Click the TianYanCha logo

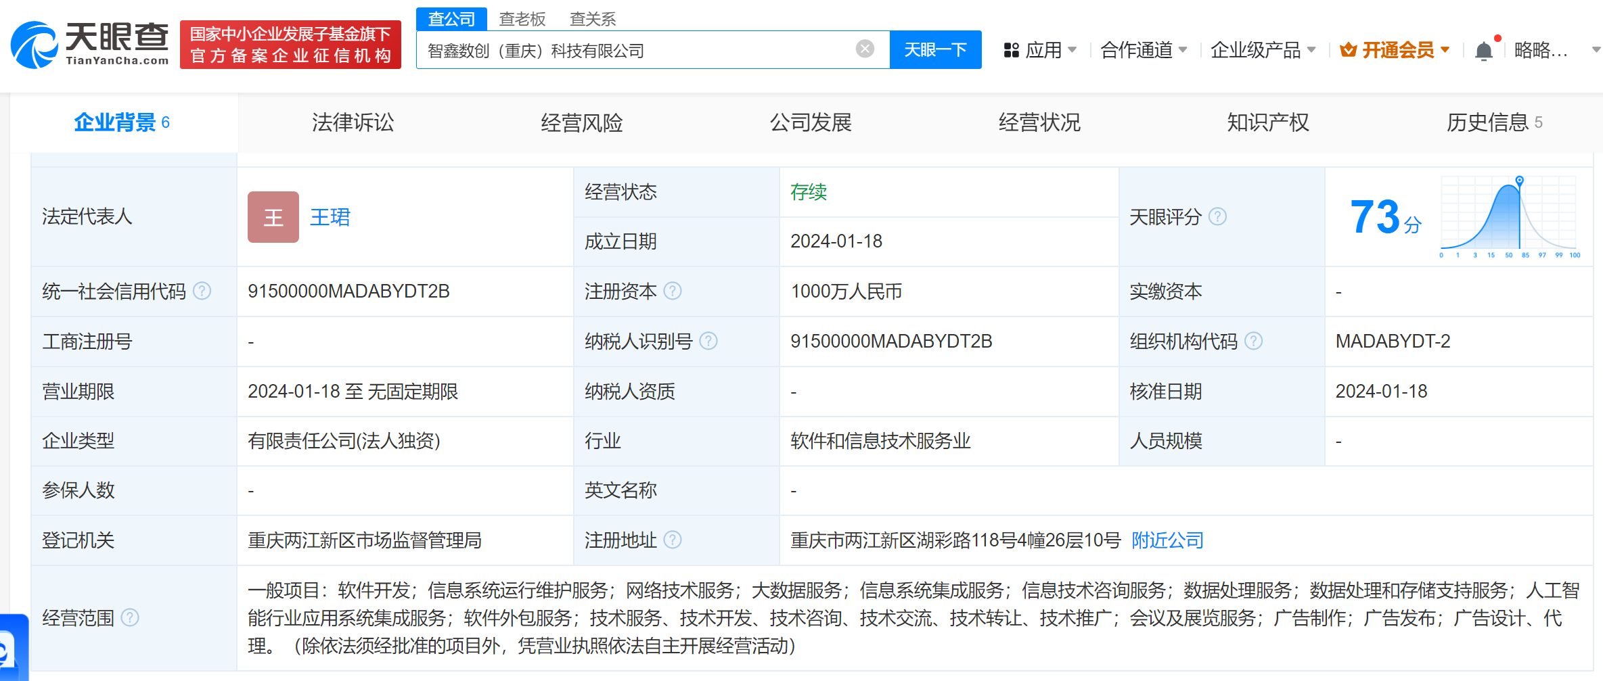pyautogui.click(x=89, y=45)
